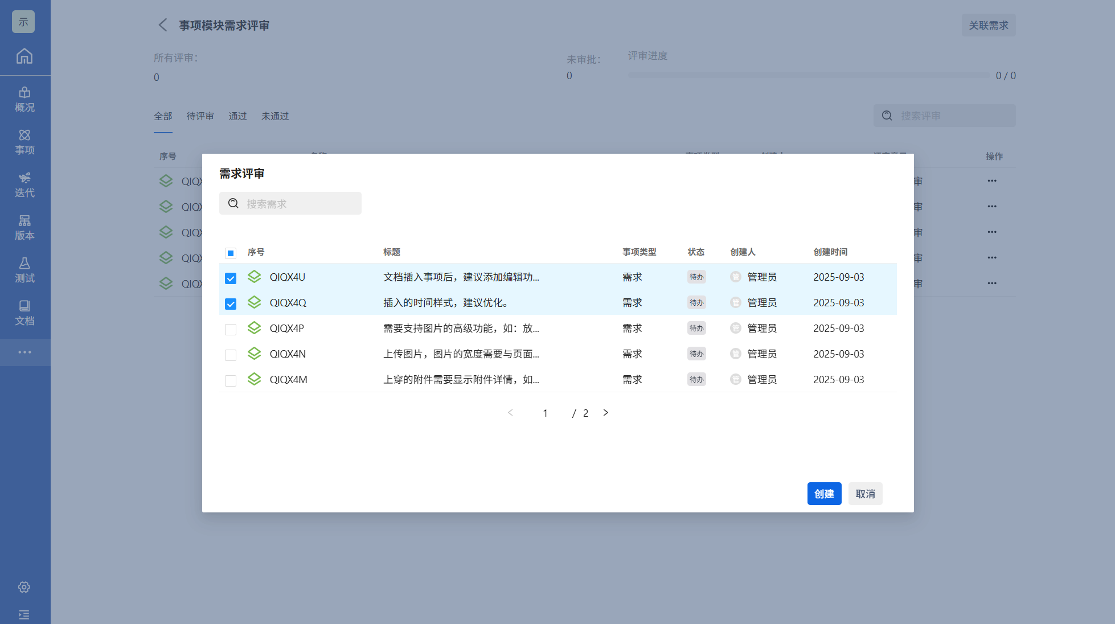Open 测试 testing module
The height and width of the screenshot is (624, 1115).
(x=24, y=270)
